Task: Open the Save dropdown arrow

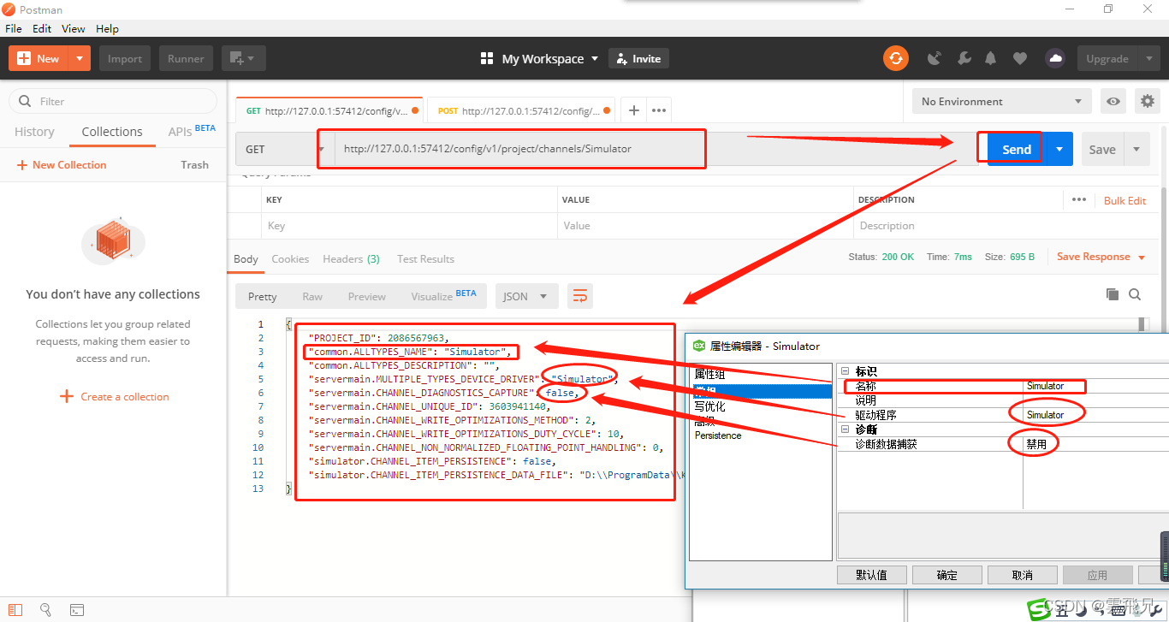Action: pos(1136,149)
